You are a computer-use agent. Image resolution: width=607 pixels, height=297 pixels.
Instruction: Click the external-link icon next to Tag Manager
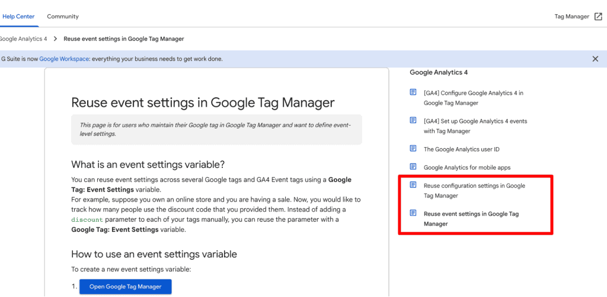point(598,17)
